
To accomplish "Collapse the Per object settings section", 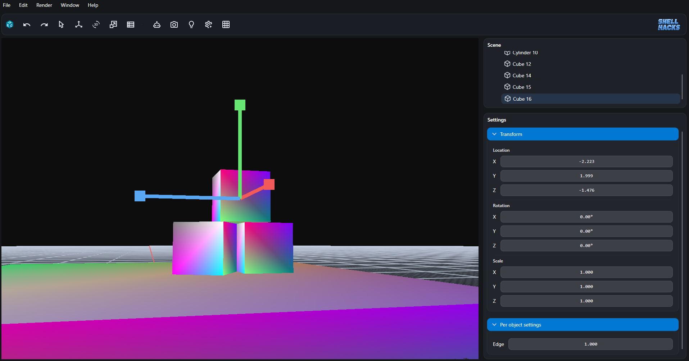I will coord(494,324).
